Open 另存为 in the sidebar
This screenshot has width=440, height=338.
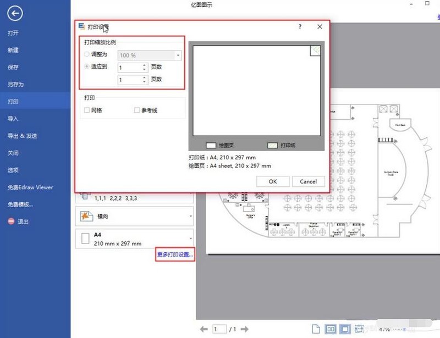[16, 84]
